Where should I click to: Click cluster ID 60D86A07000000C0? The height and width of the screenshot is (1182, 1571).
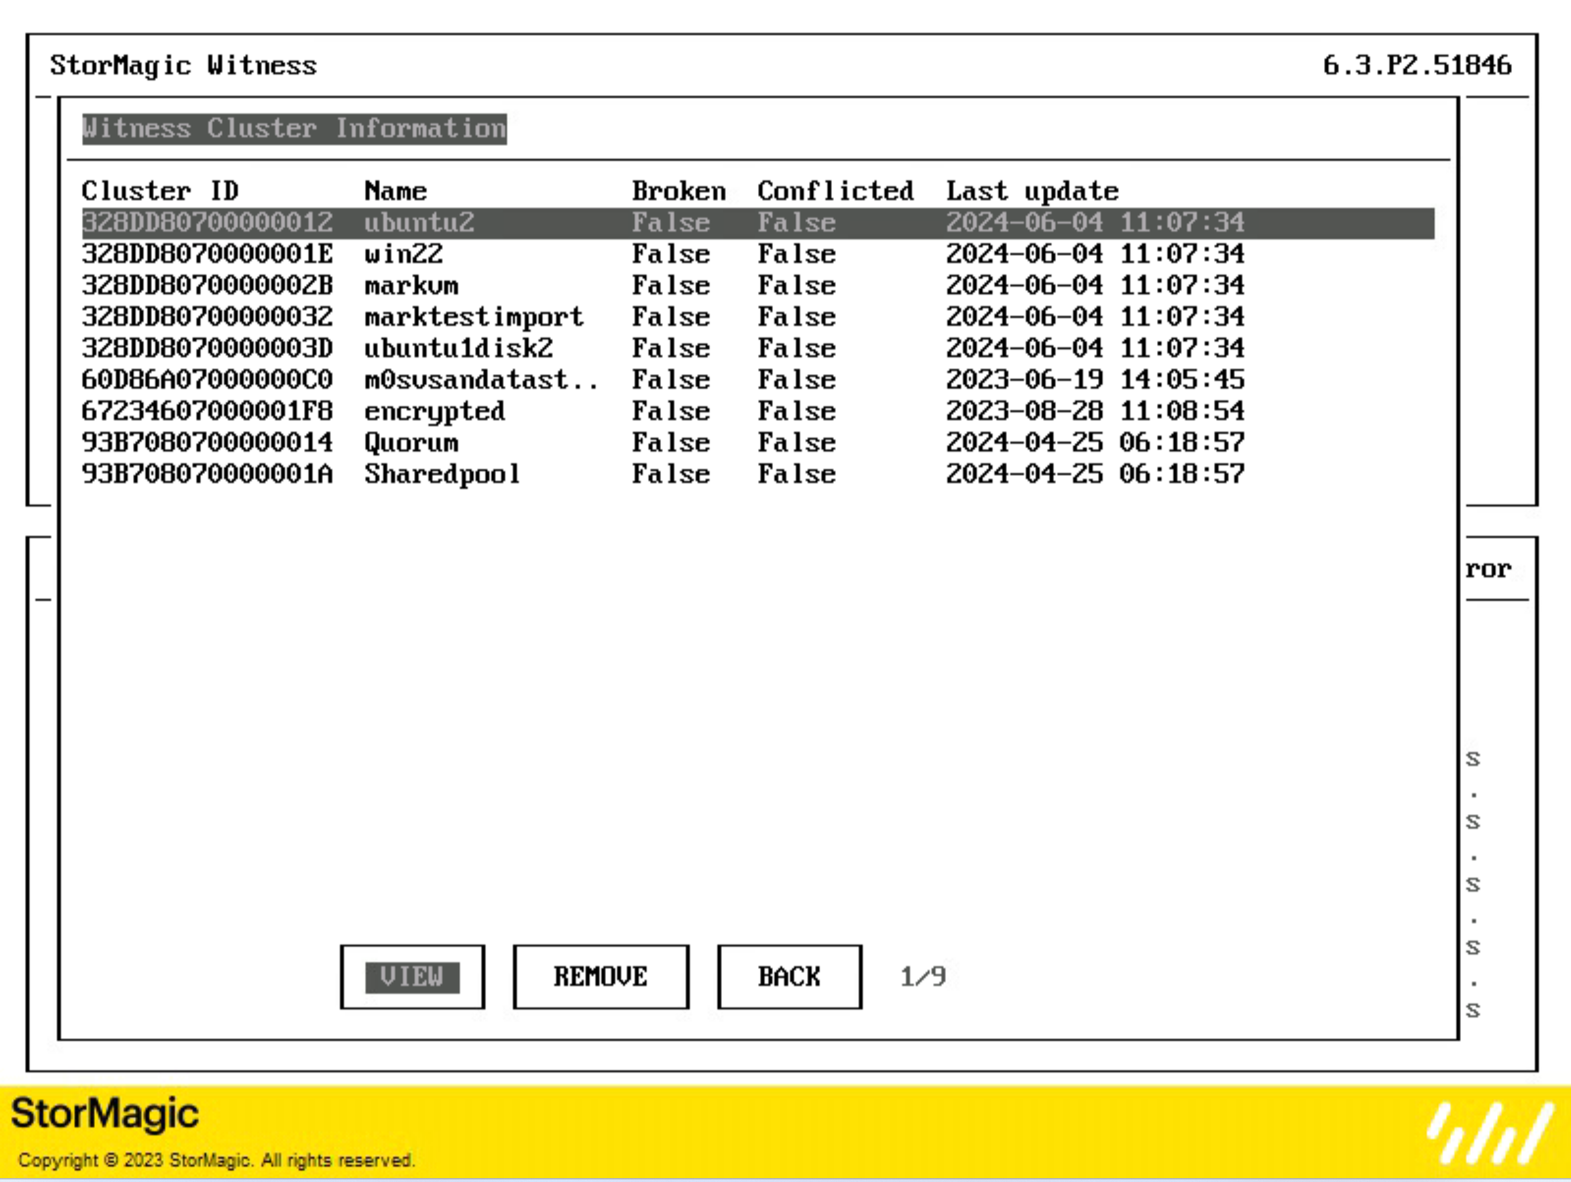(x=208, y=380)
